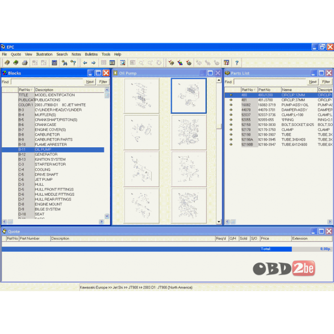Viewport: 334px width, 334px height.
Task: Open the Bulletins menu
Action: (91, 54)
